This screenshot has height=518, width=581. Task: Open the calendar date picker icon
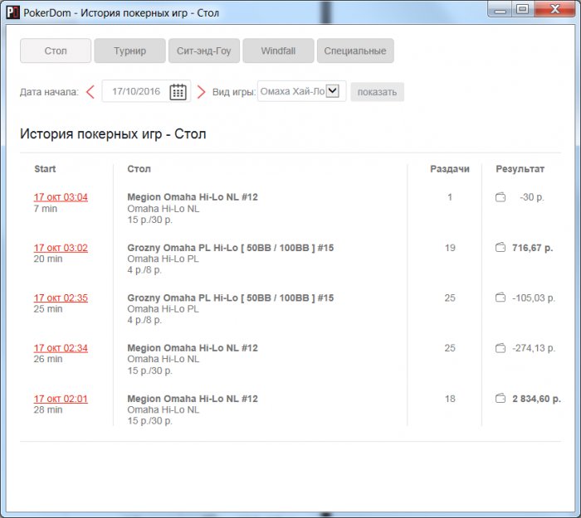tap(178, 92)
